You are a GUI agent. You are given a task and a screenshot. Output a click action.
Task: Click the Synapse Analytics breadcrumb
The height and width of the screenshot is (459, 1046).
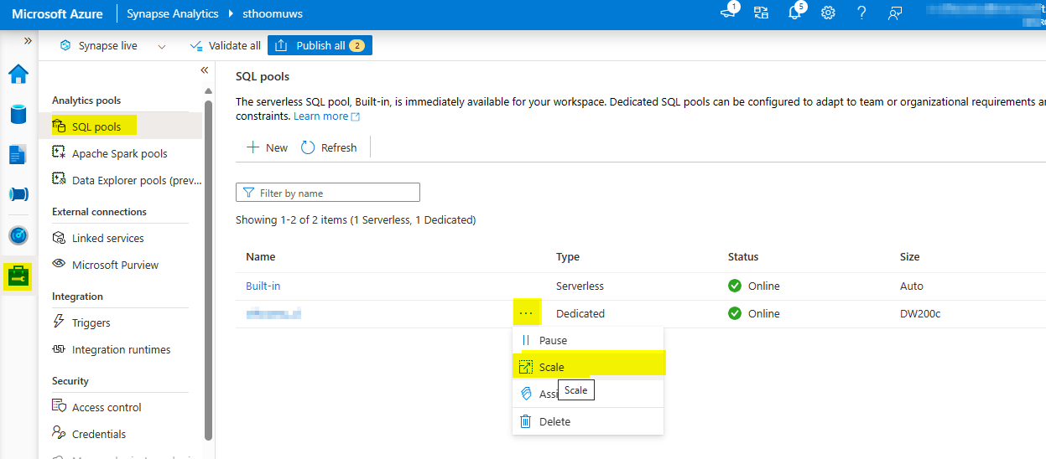tap(172, 13)
